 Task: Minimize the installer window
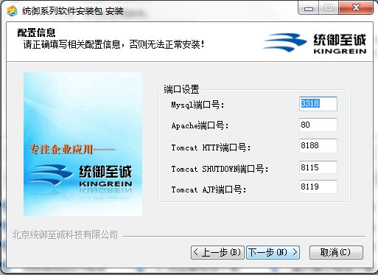pos(309,8)
